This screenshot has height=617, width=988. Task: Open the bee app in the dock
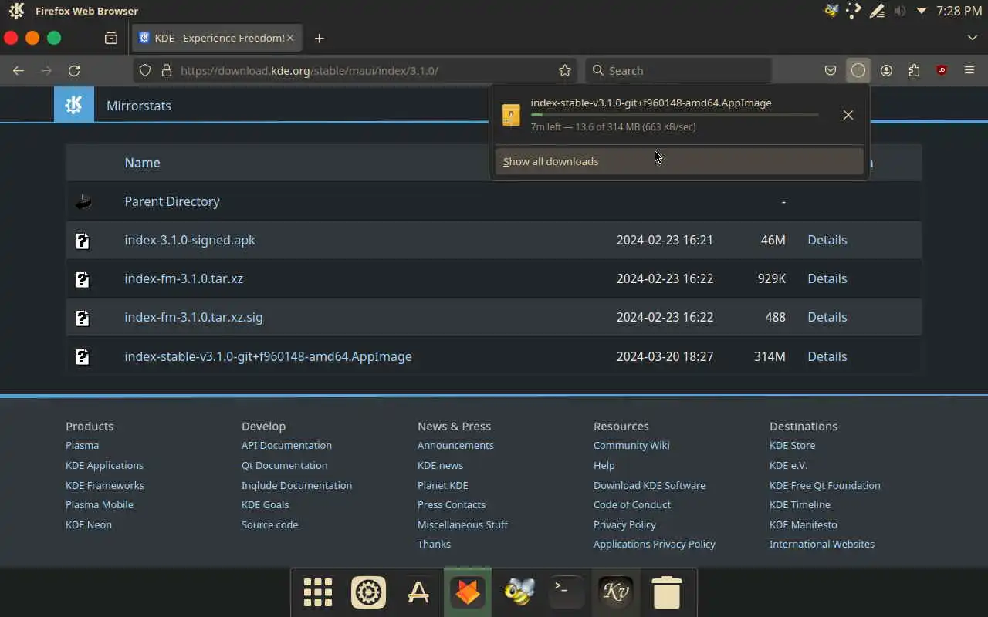[x=519, y=592]
